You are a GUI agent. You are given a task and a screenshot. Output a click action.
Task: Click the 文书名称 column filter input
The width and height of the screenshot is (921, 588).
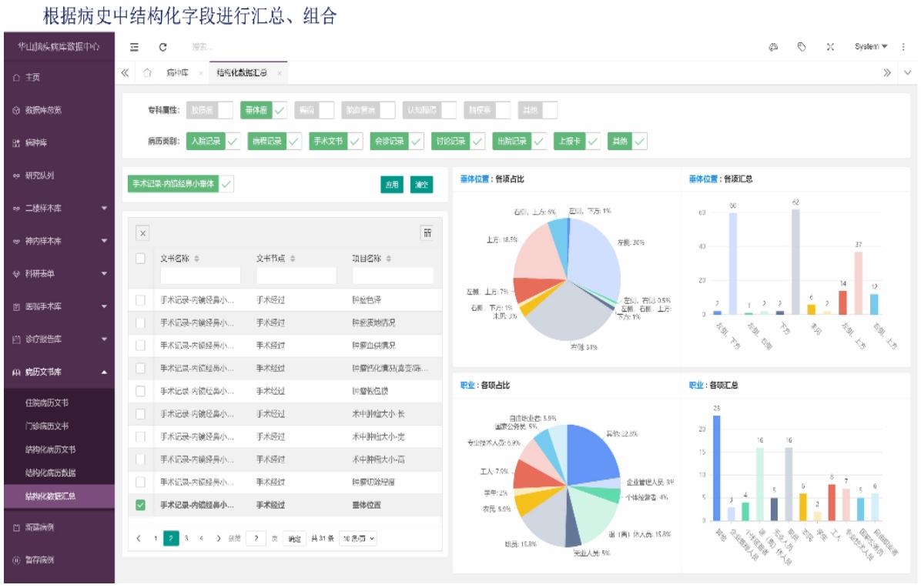[x=200, y=276]
